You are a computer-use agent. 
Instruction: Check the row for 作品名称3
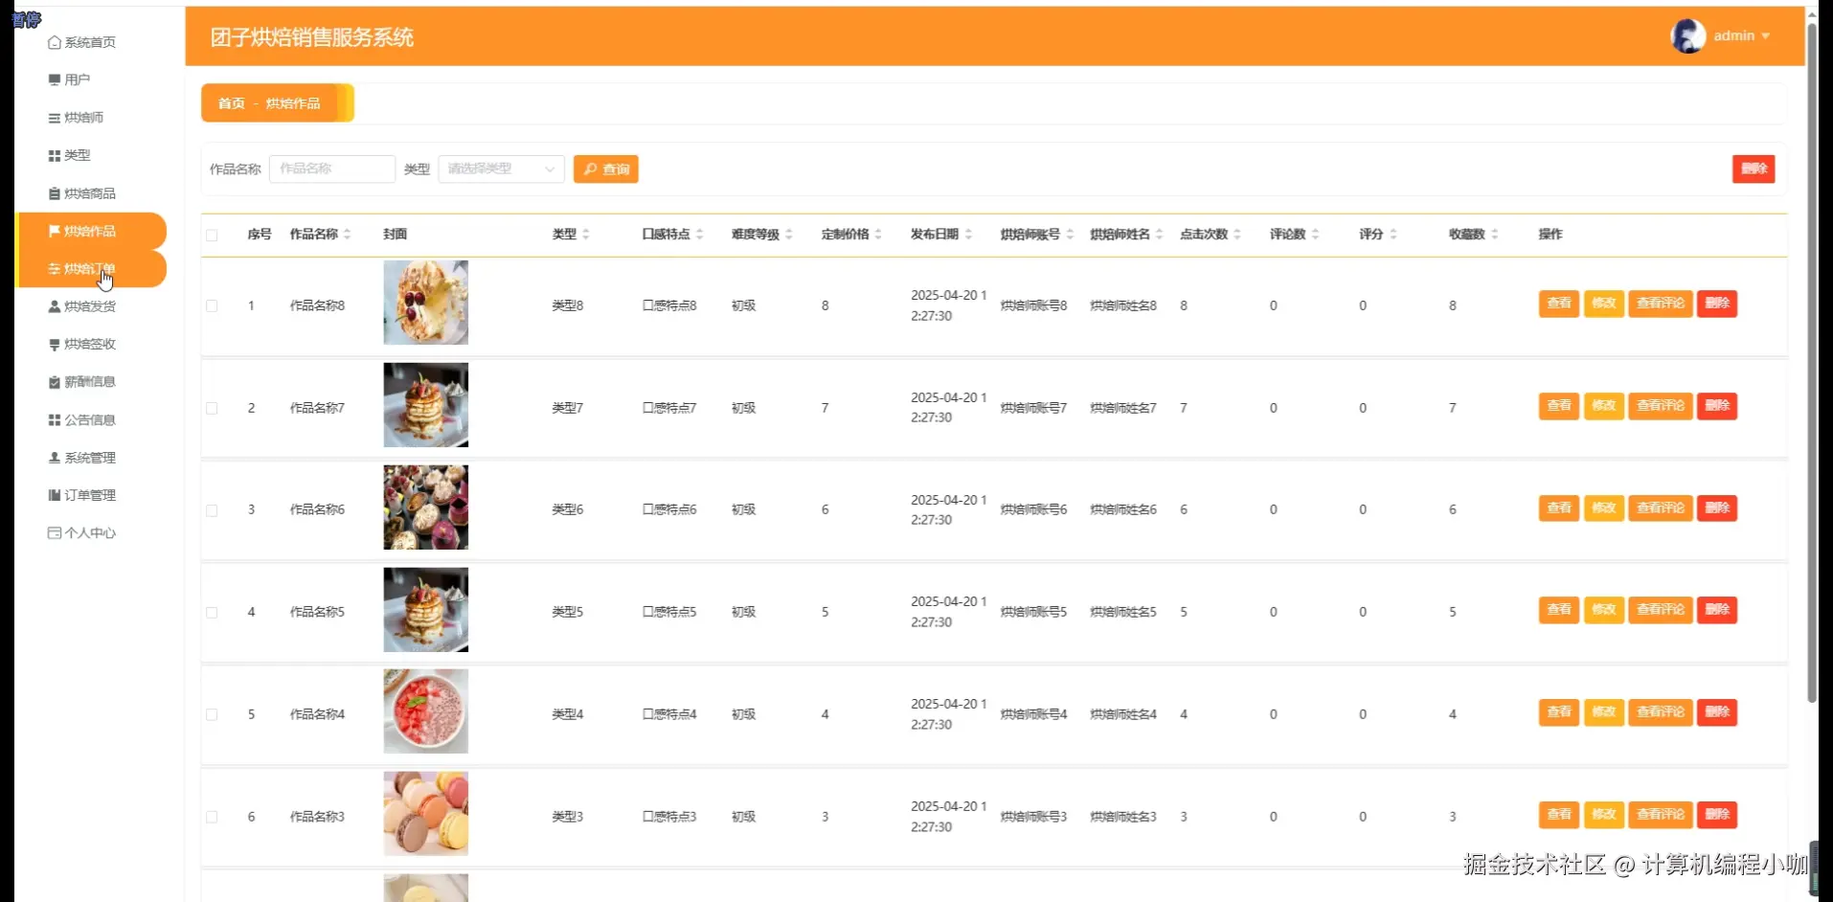coord(212,818)
